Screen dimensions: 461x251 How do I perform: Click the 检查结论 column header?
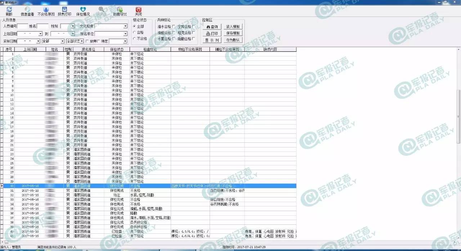click(150, 49)
